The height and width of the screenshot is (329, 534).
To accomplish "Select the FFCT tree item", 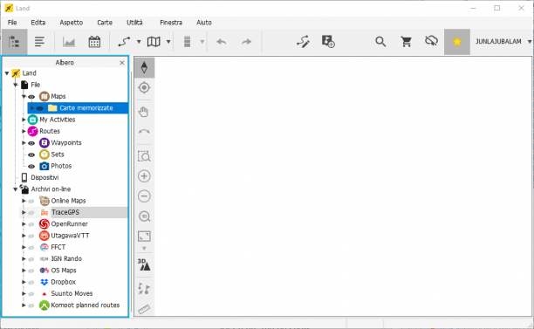I will point(58,247).
